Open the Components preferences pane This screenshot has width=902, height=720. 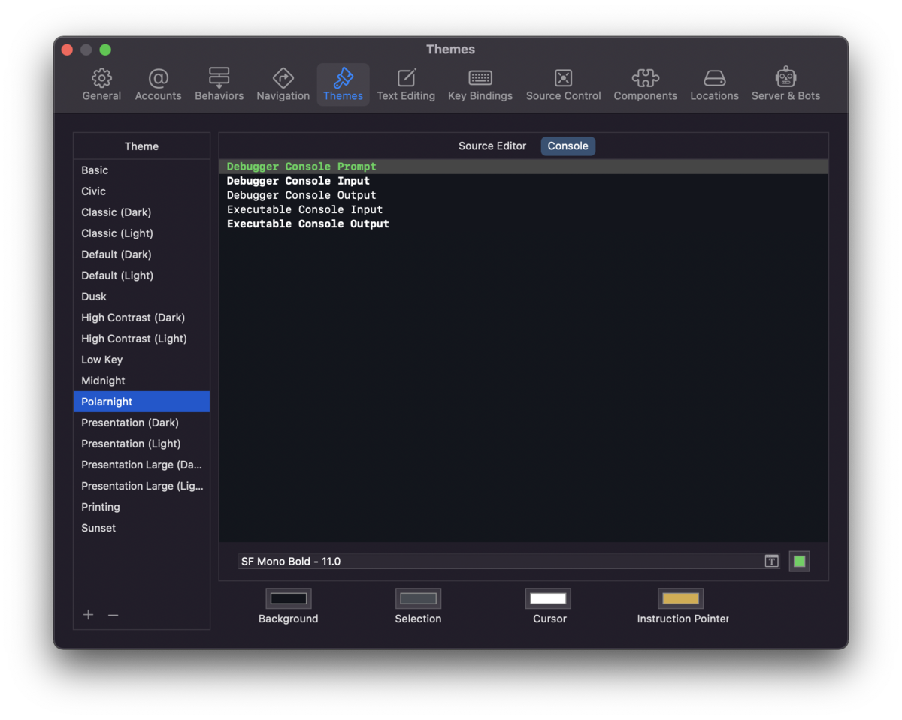[645, 85]
